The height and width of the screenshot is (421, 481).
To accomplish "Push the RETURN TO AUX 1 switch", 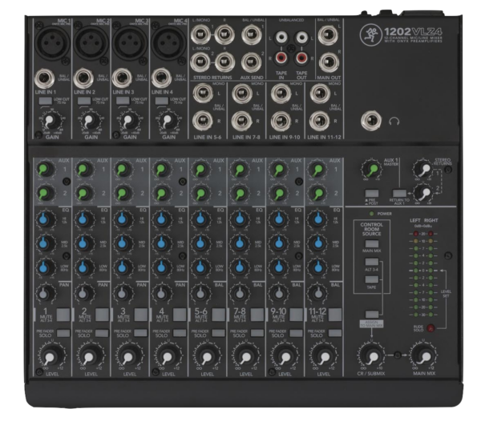I will 400,193.
